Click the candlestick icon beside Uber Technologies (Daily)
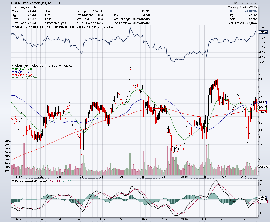 [12, 66]
